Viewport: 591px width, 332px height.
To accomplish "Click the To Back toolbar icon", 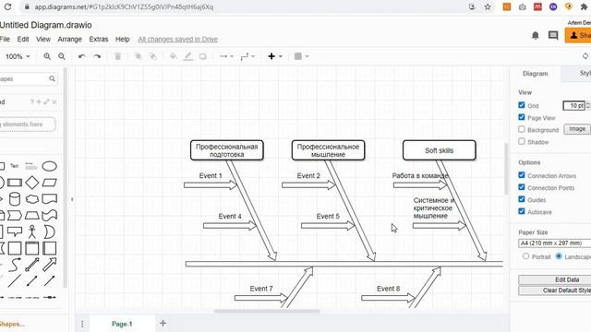I will [152, 56].
